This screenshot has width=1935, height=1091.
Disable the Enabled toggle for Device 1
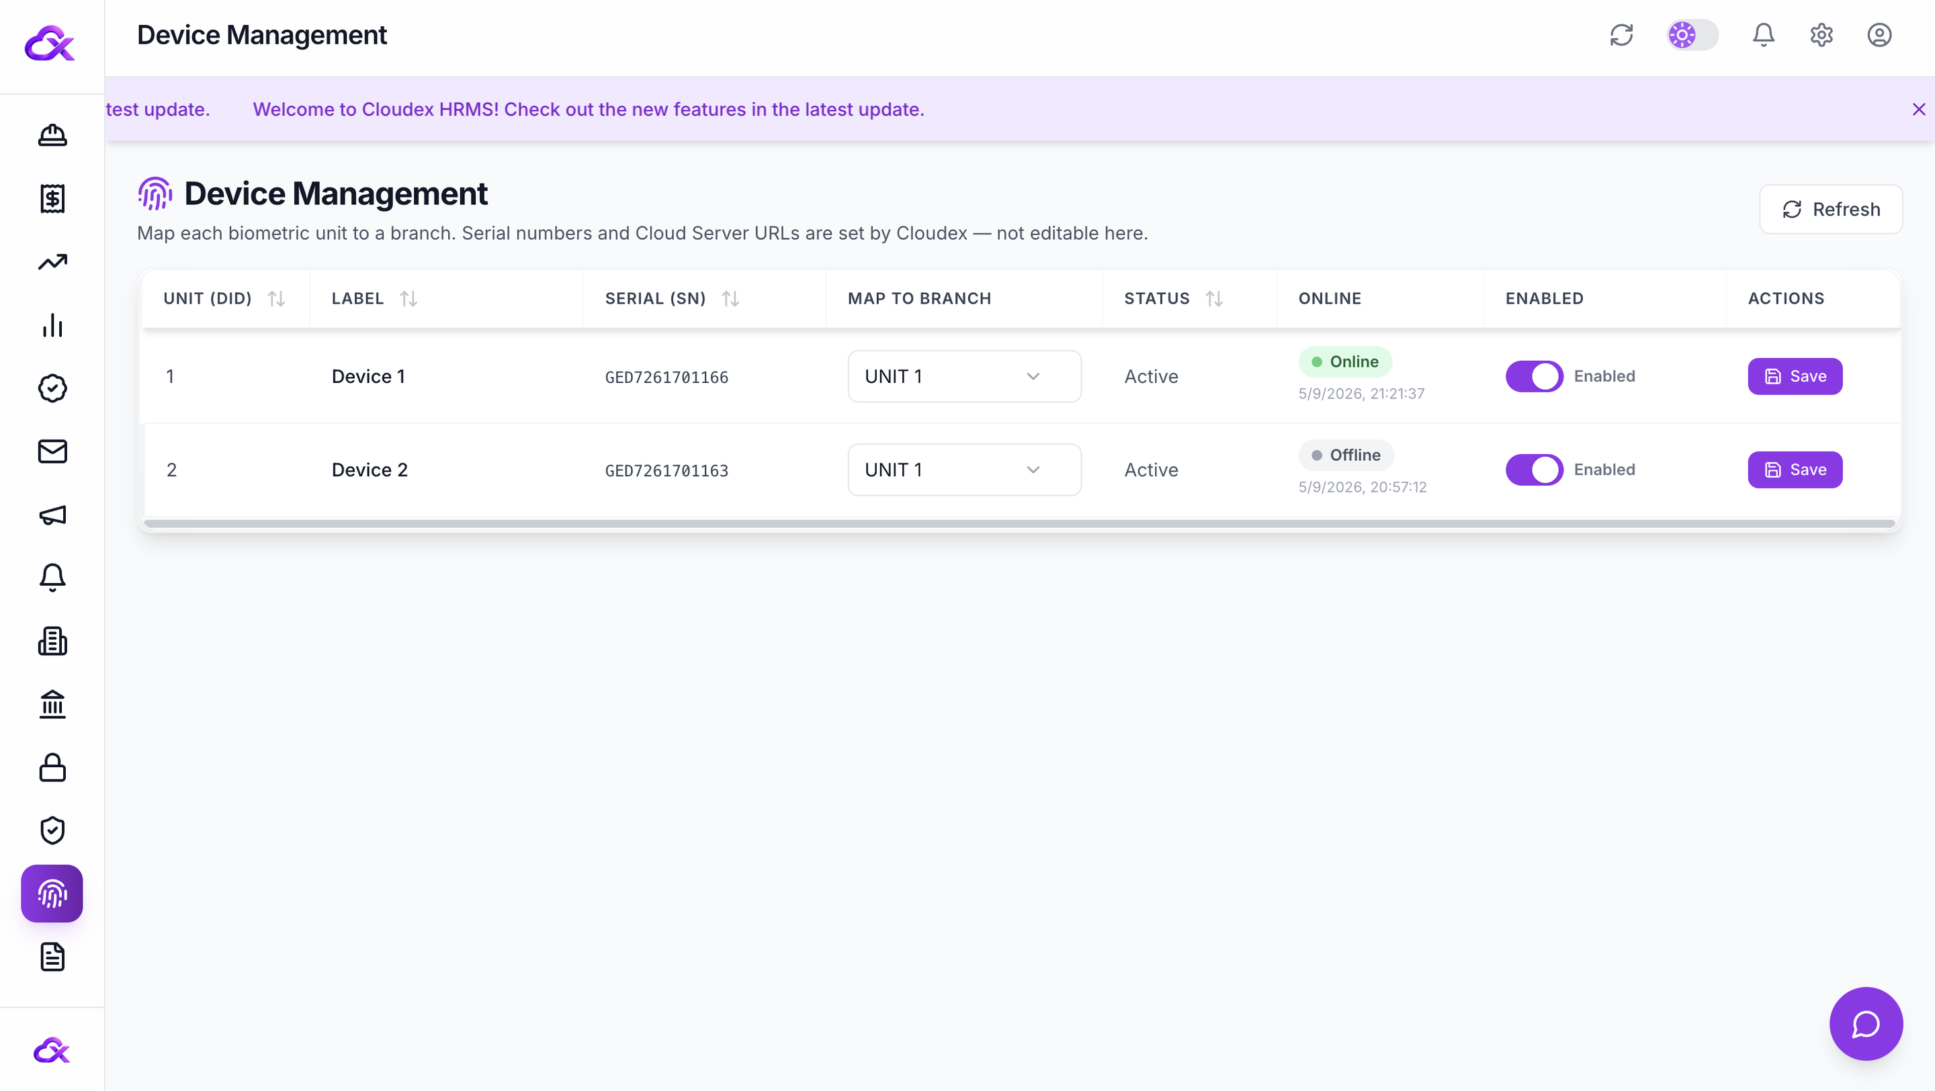pyautogui.click(x=1534, y=376)
